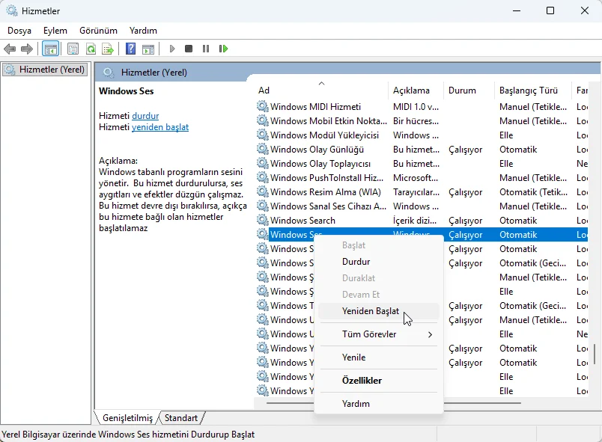Screen dimensions: 602x442
Task: Select Windows MIDI Hizmeti row
Action: 422,106
